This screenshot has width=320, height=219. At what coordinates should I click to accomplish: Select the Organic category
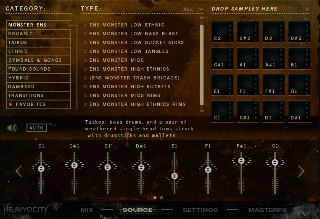coord(39,34)
